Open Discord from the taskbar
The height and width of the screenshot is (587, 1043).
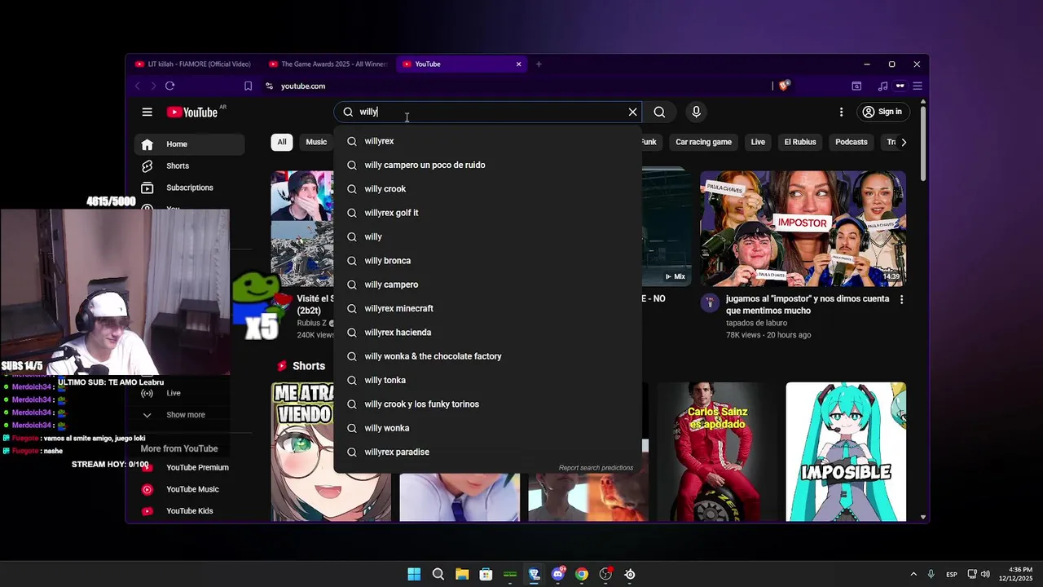click(x=558, y=574)
